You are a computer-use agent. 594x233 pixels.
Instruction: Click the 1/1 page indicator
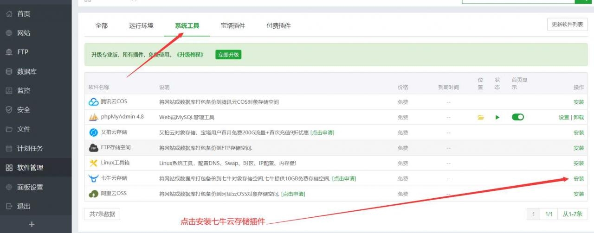[549, 214]
